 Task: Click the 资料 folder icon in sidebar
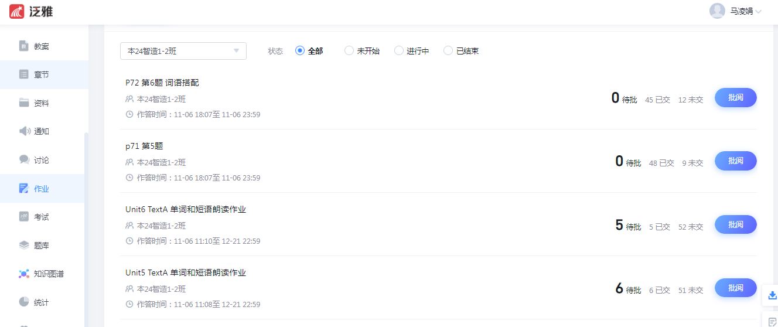(x=24, y=103)
